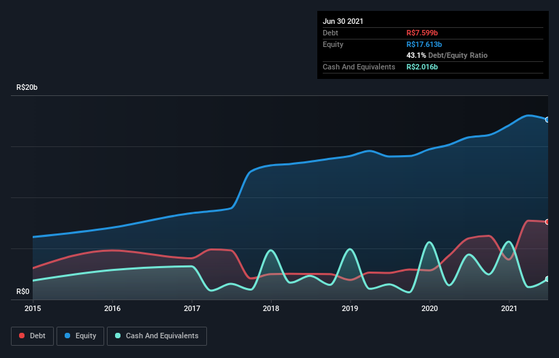Click the 2021 axis label

509,308
